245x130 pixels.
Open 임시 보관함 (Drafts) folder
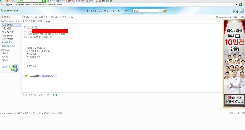tap(8, 32)
